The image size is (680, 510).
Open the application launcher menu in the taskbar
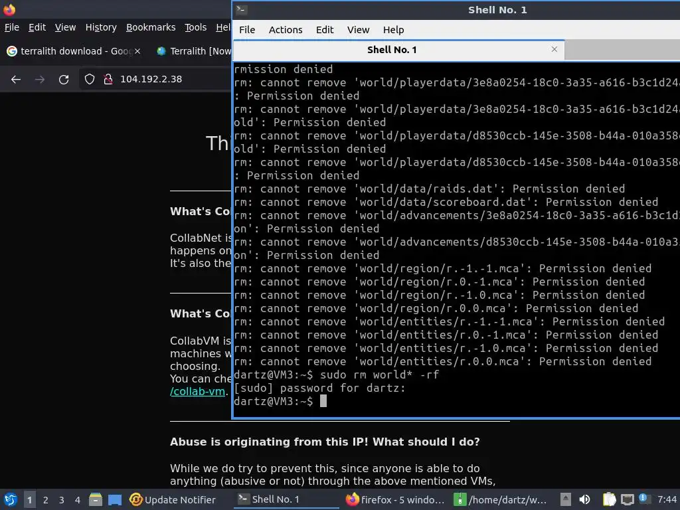pos(11,500)
